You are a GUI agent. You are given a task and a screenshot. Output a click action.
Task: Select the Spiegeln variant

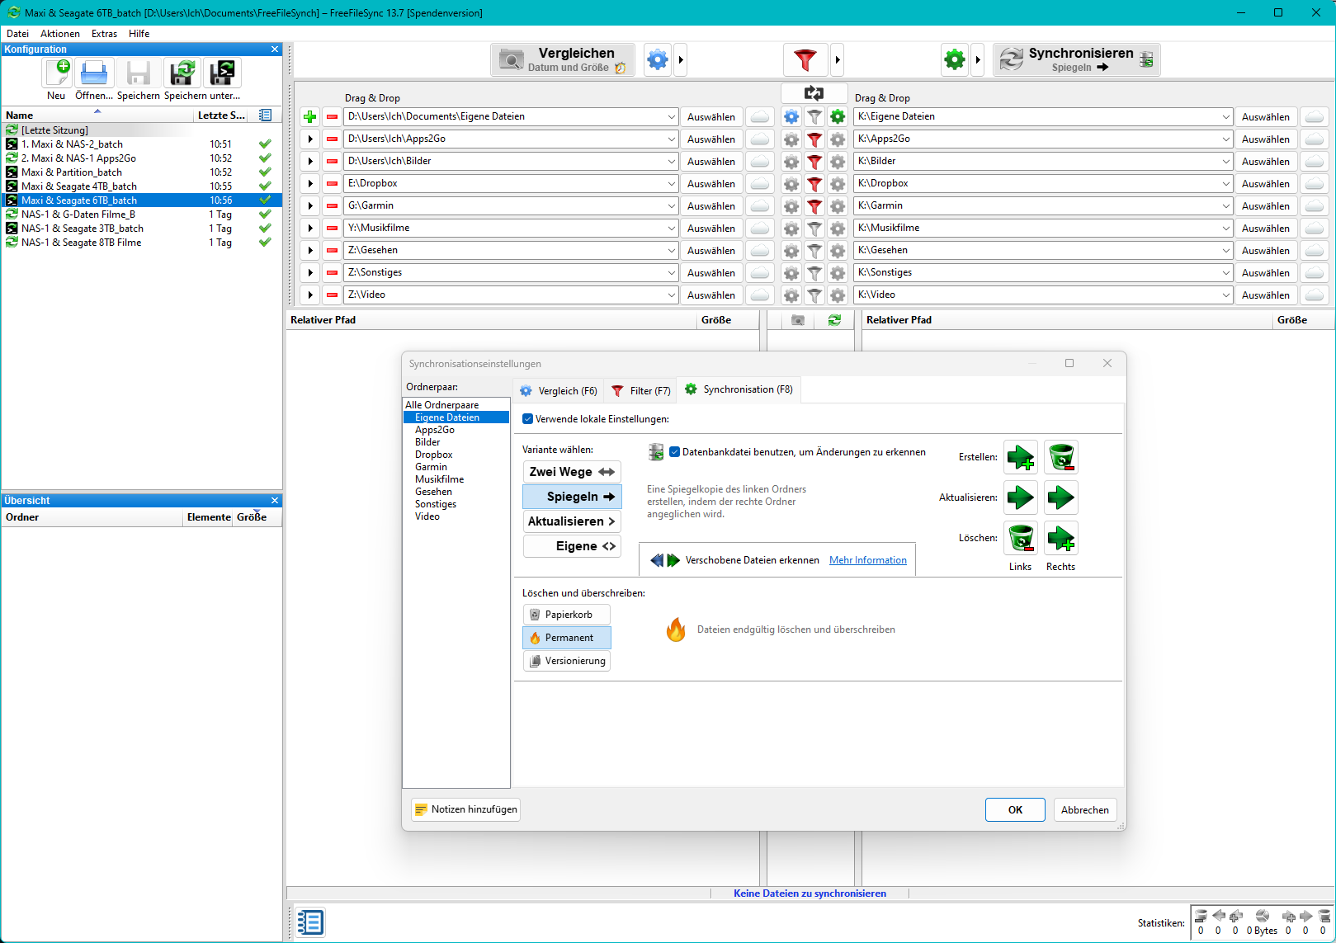tap(572, 497)
